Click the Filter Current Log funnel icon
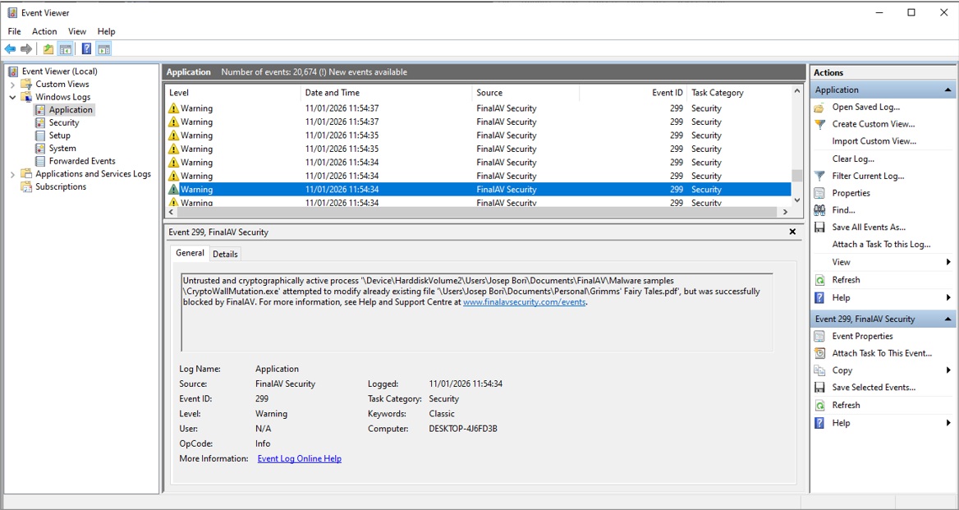The height and width of the screenshot is (510, 959). 819,176
